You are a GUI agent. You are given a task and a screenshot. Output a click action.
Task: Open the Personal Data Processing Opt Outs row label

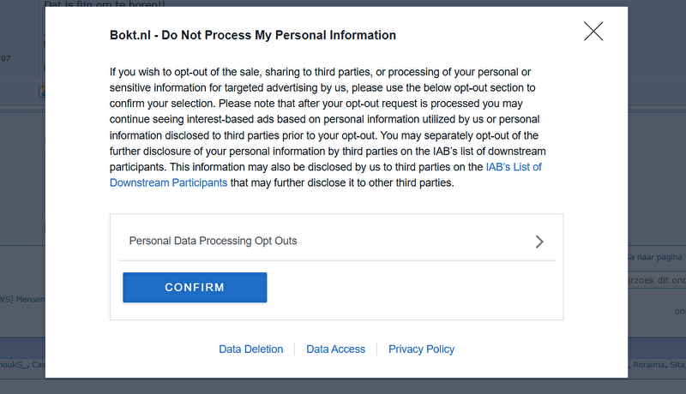[213, 241]
